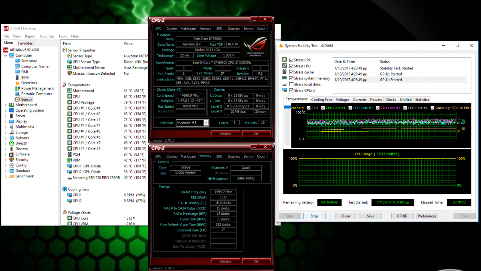The height and width of the screenshot is (271, 481).
Task: Select the 'GPU1: Started' log entry
Action: point(402,79)
